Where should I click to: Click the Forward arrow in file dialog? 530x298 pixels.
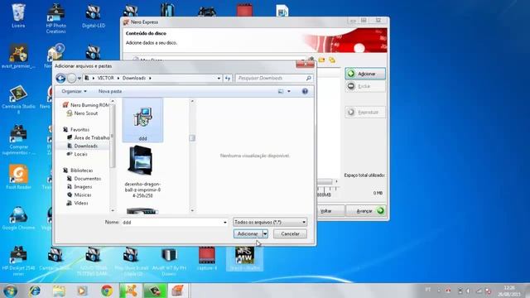(71, 79)
